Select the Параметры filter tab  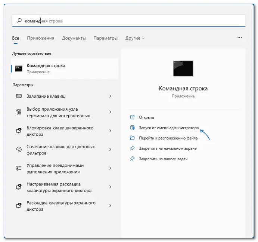click(x=105, y=38)
